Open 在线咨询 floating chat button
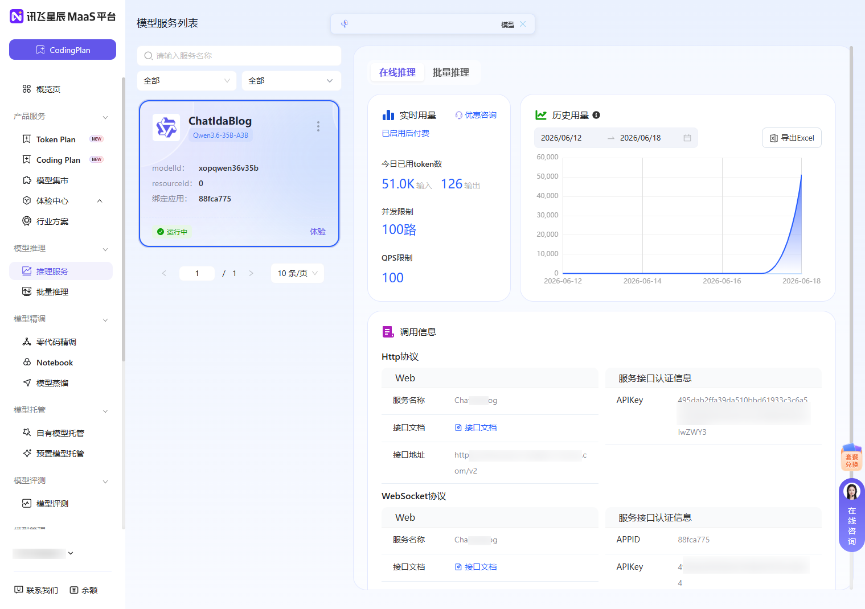This screenshot has height=609, width=865. [852, 516]
